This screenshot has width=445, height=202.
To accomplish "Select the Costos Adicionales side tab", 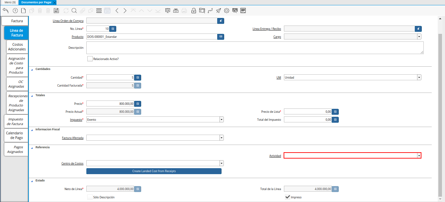I will coord(17,47).
